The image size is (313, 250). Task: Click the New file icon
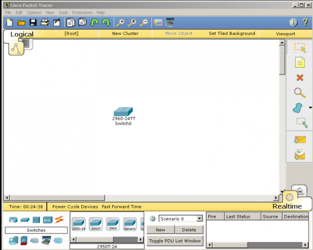9,22
